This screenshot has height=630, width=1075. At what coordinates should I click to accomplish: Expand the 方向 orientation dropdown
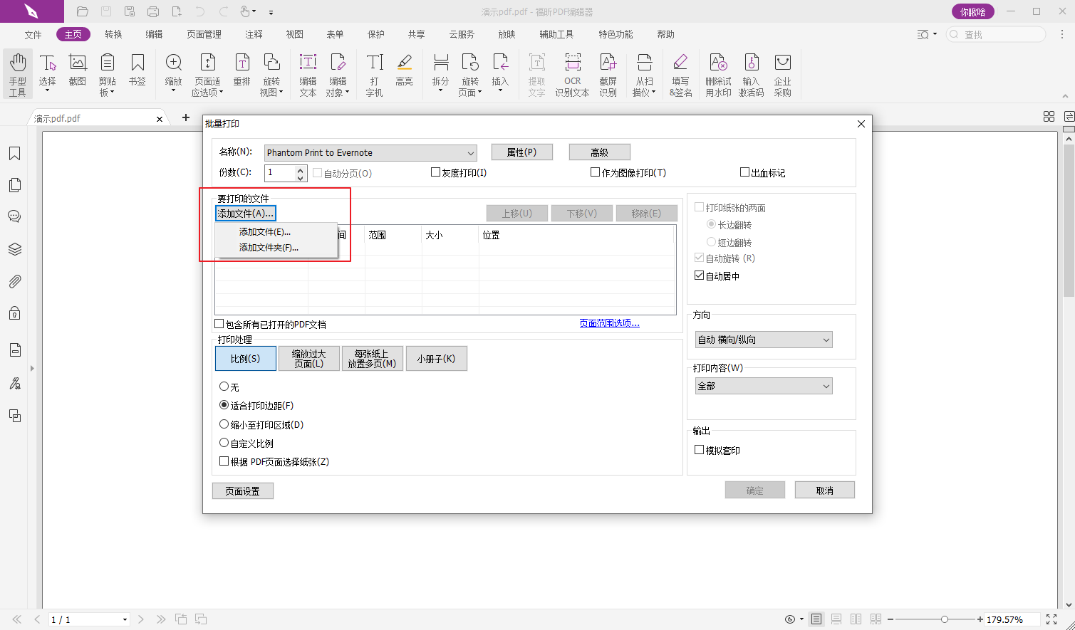click(763, 340)
